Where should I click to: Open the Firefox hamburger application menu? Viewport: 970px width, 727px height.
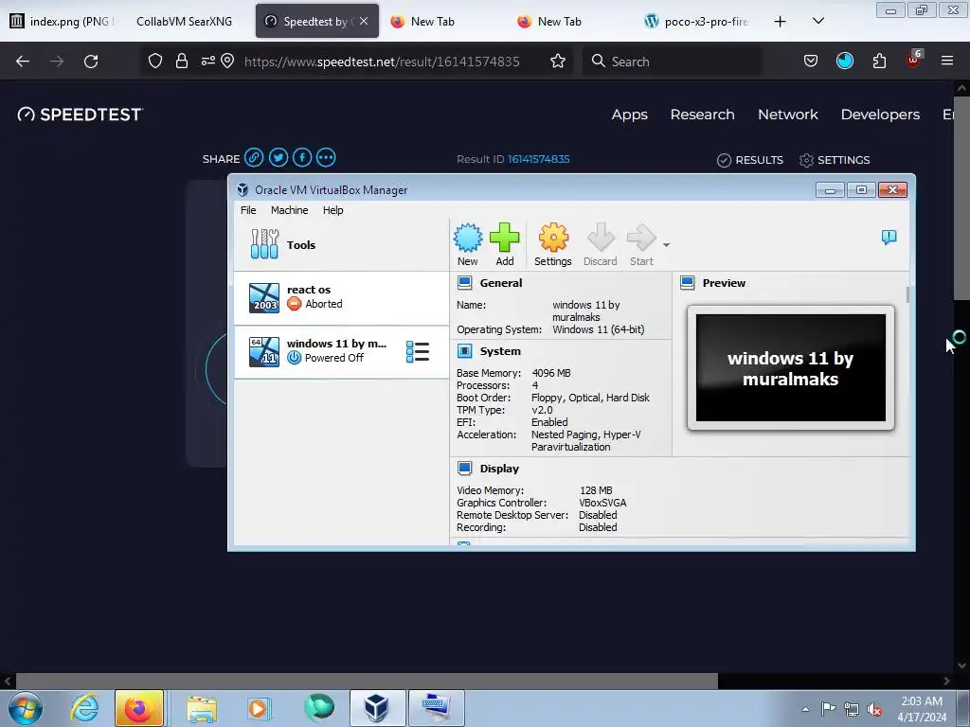[x=947, y=61]
